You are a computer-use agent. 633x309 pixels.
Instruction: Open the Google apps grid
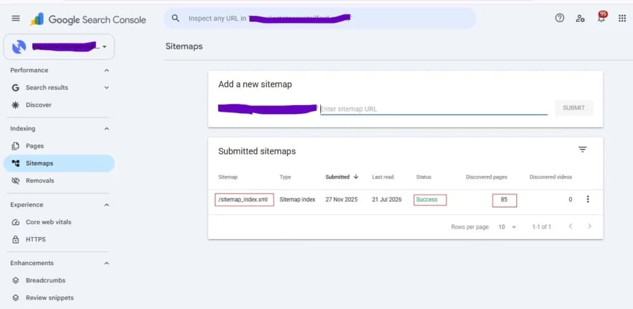[x=622, y=18]
